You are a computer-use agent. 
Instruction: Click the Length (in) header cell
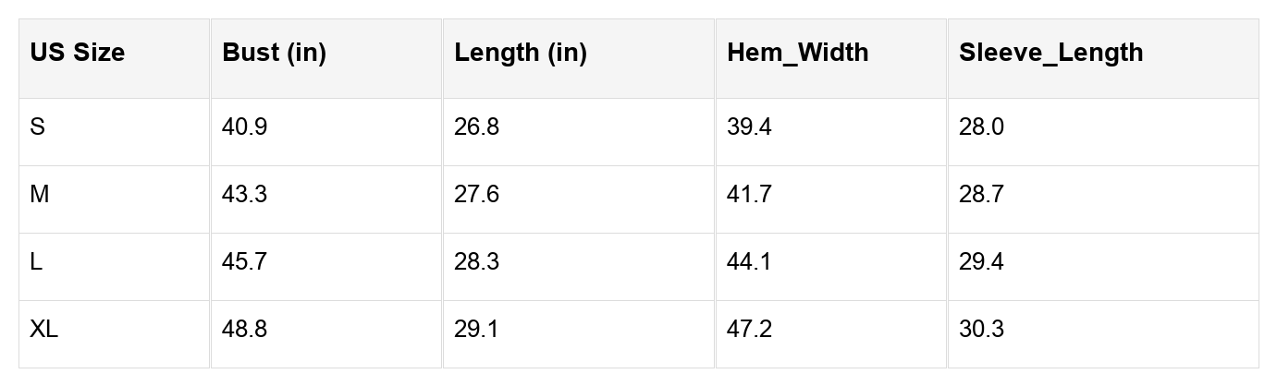click(520, 54)
